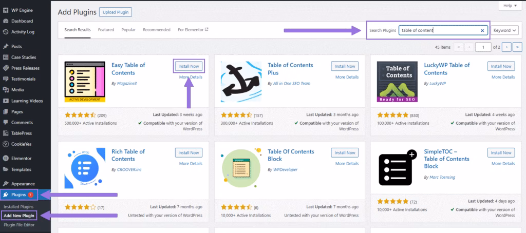Select the Comments bubble icon

(x=6, y=123)
